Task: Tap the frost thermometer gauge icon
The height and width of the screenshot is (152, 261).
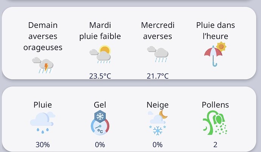Action: [100, 123]
